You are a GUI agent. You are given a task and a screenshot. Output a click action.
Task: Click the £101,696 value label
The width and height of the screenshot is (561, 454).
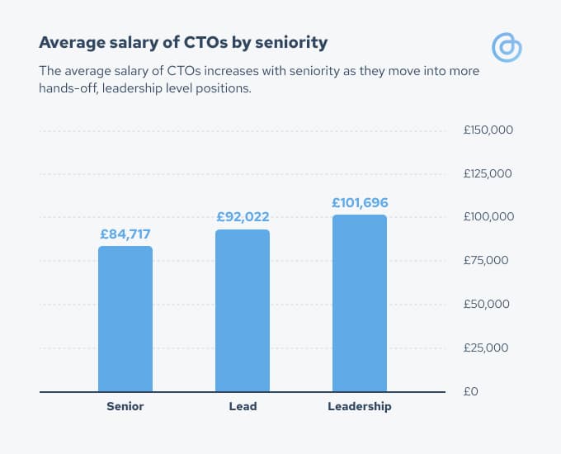360,203
